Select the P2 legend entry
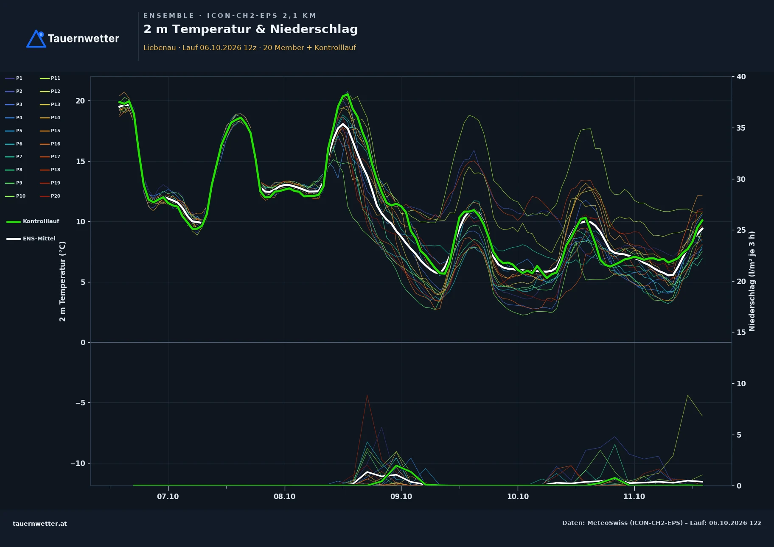774x547 pixels. pos(14,91)
